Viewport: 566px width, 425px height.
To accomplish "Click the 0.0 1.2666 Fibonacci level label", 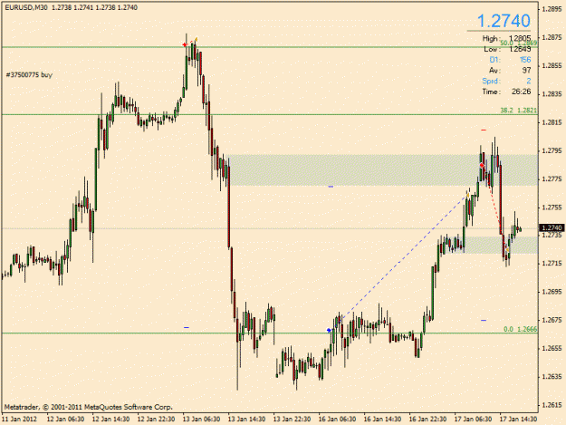I will 520,329.
